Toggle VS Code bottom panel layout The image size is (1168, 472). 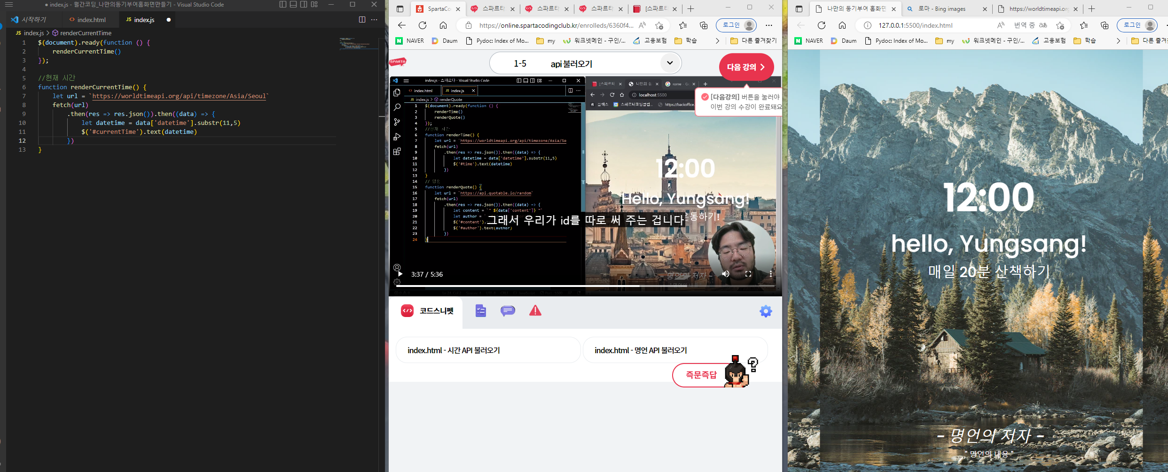point(293,4)
